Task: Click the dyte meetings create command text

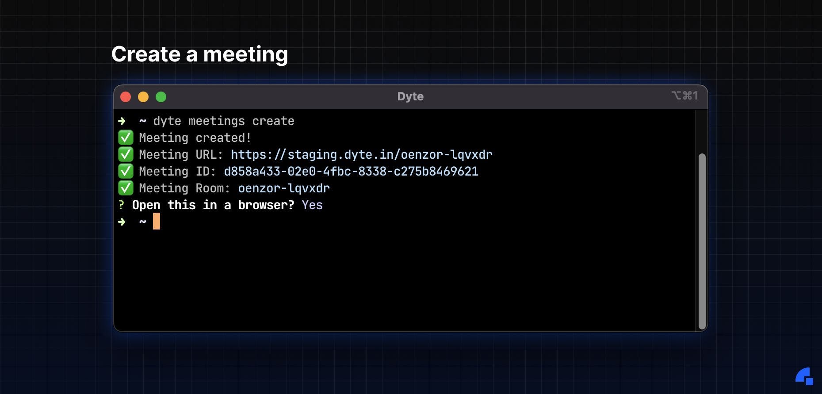Action: (224, 121)
